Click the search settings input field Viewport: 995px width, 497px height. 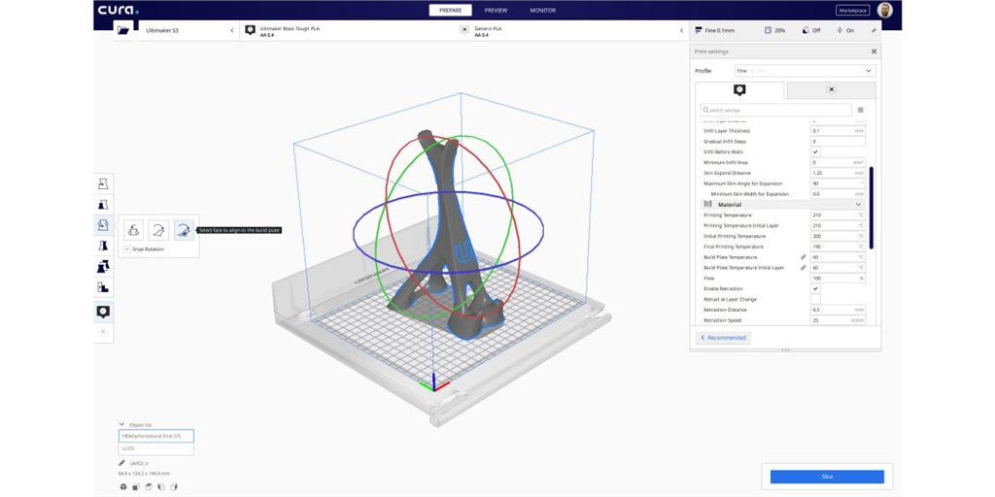tap(774, 111)
